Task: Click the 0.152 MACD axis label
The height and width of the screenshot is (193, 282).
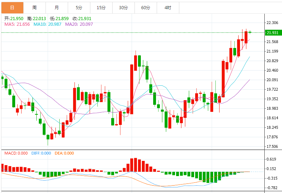Action: (x=271, y=169)
